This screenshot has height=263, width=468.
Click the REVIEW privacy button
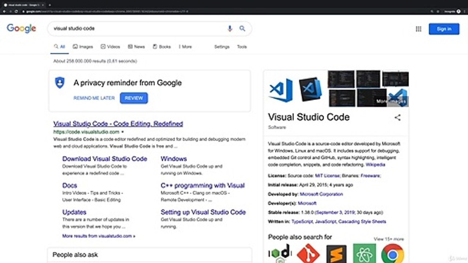(134, 98)
